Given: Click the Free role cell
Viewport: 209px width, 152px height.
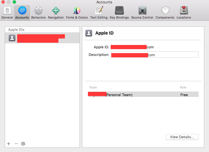Looking at the screenshot, I should pos(184,95).
